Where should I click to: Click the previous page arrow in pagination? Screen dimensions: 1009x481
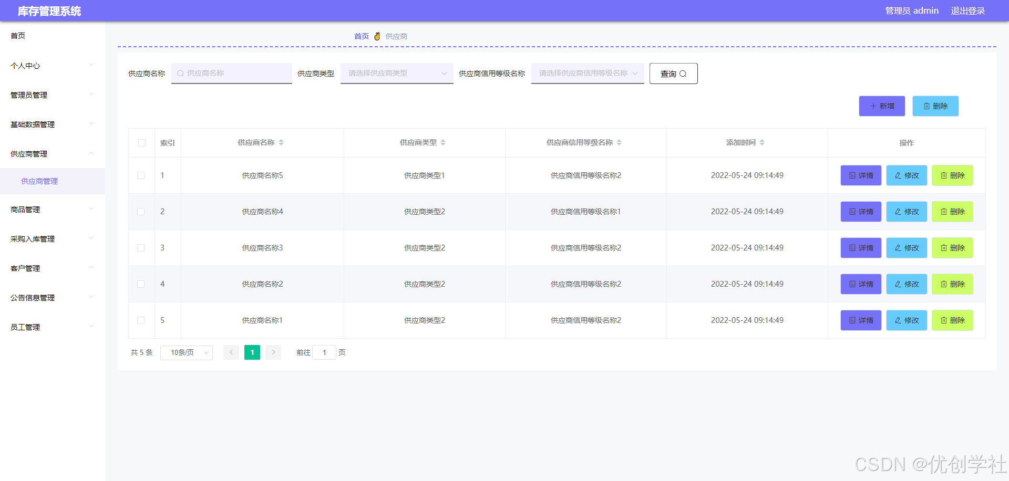(231, 352)
